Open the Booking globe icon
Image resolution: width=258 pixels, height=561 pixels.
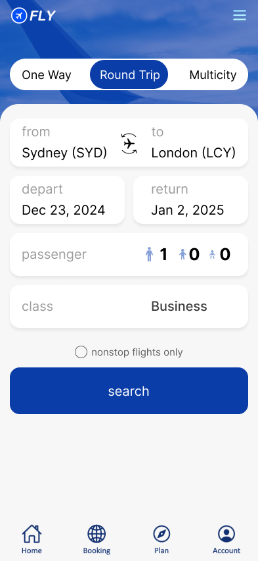pyautogui.click(x=97, y=534)
